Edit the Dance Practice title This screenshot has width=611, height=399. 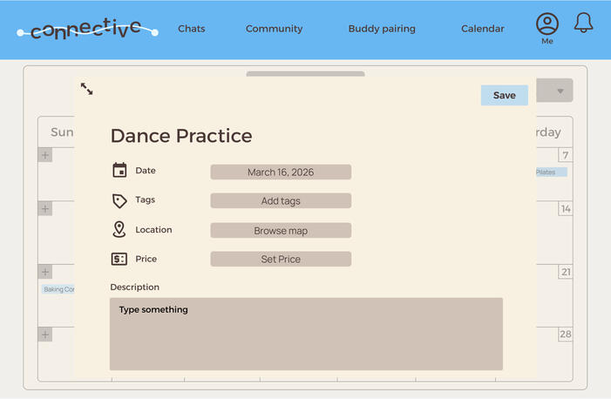[181, 136]
